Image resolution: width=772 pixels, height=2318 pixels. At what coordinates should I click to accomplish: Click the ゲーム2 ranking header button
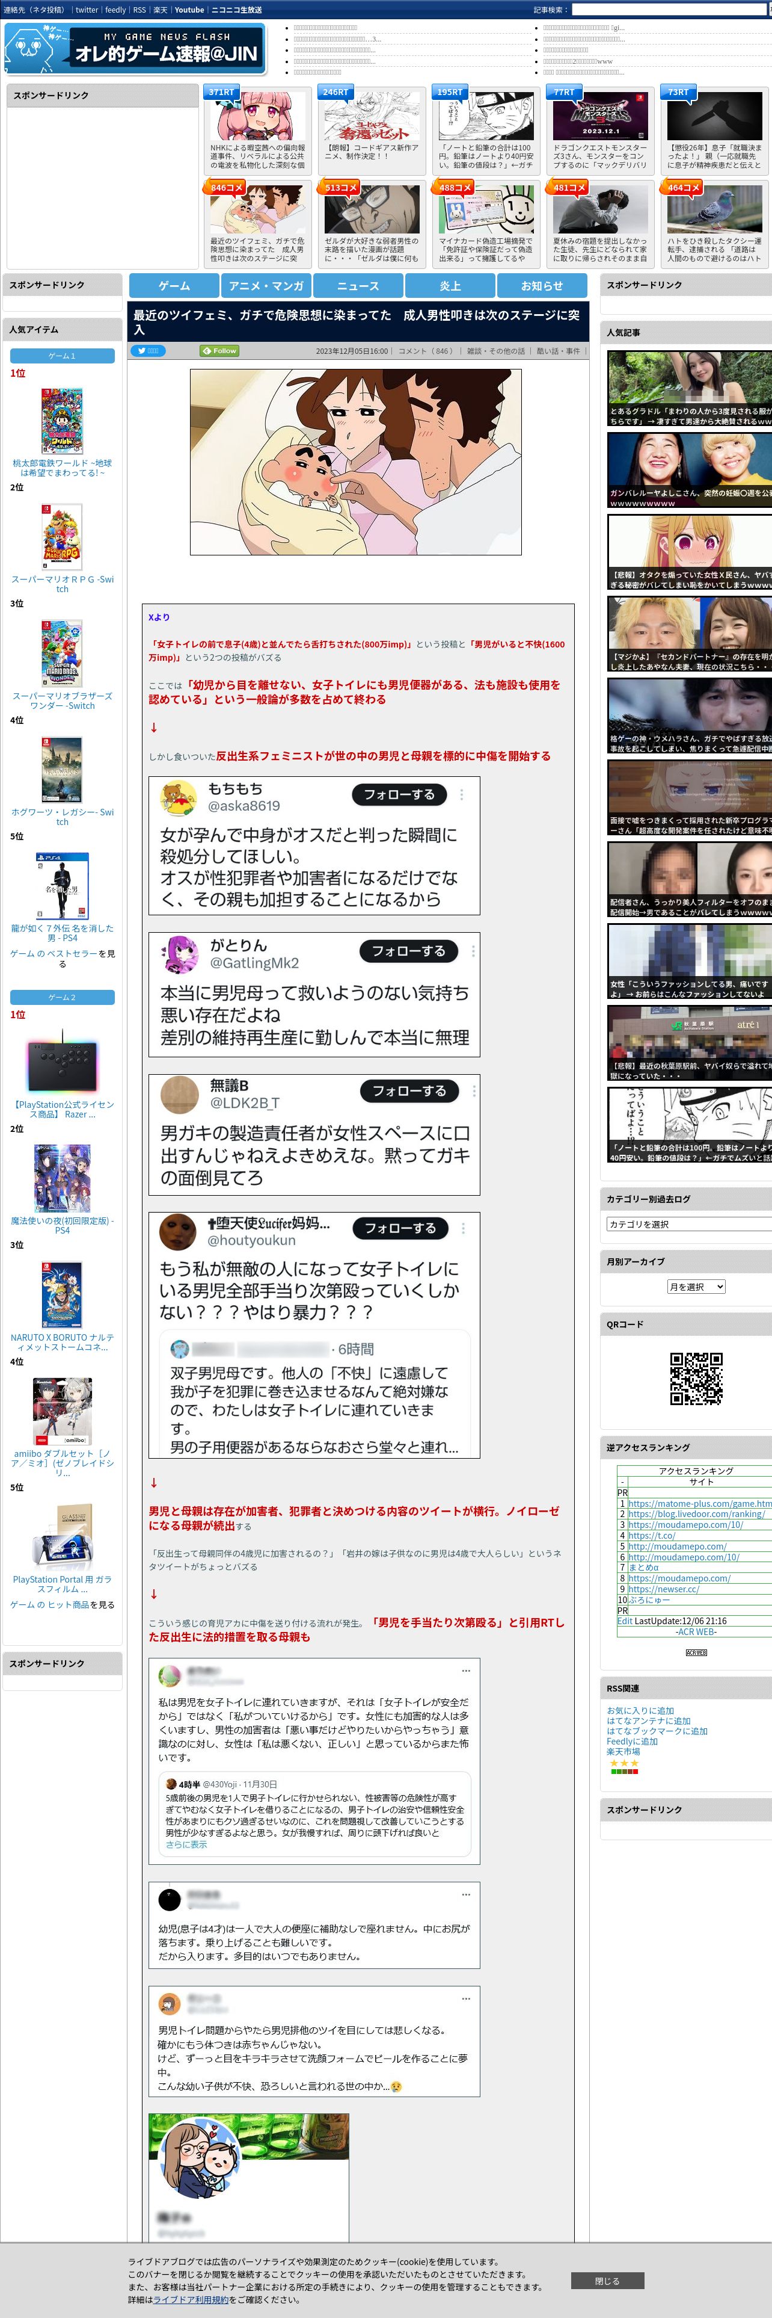pyautogui.click(x=62, y=997)
